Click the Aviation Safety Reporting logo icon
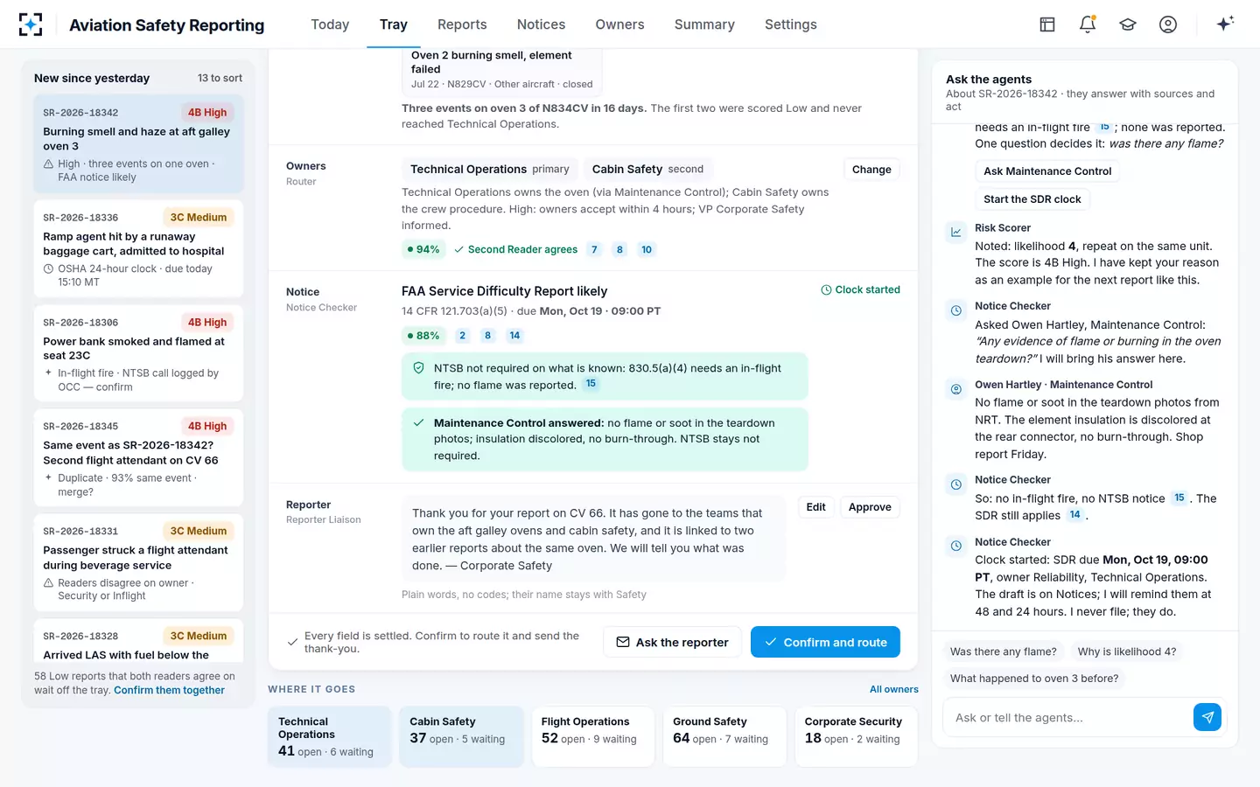The height and width of the screenshot is (787, 1260). point(31,24)
